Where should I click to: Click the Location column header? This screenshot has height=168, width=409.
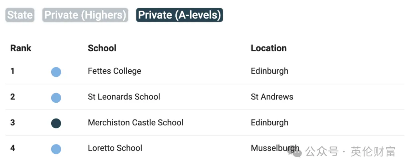[x=269, y=48]
